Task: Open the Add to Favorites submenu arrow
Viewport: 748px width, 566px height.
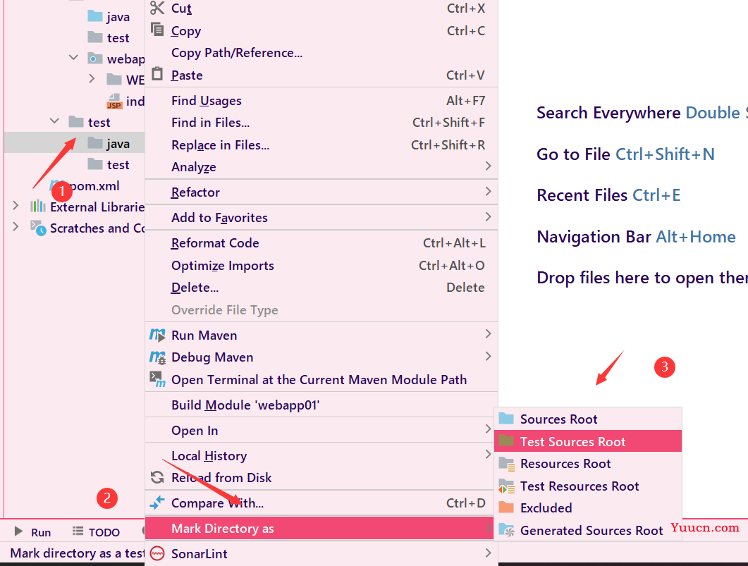Action: click(x=488, y=216)
